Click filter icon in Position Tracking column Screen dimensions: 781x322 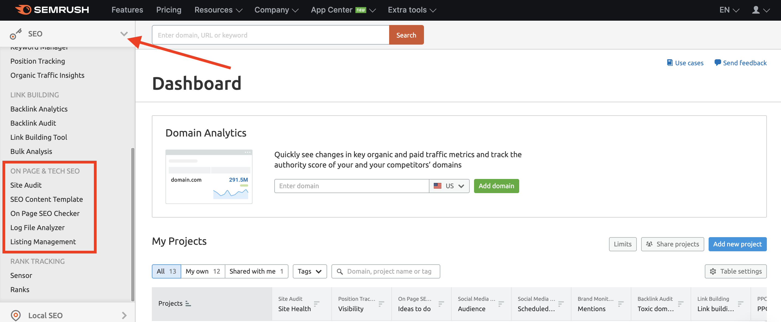(382, 304)
